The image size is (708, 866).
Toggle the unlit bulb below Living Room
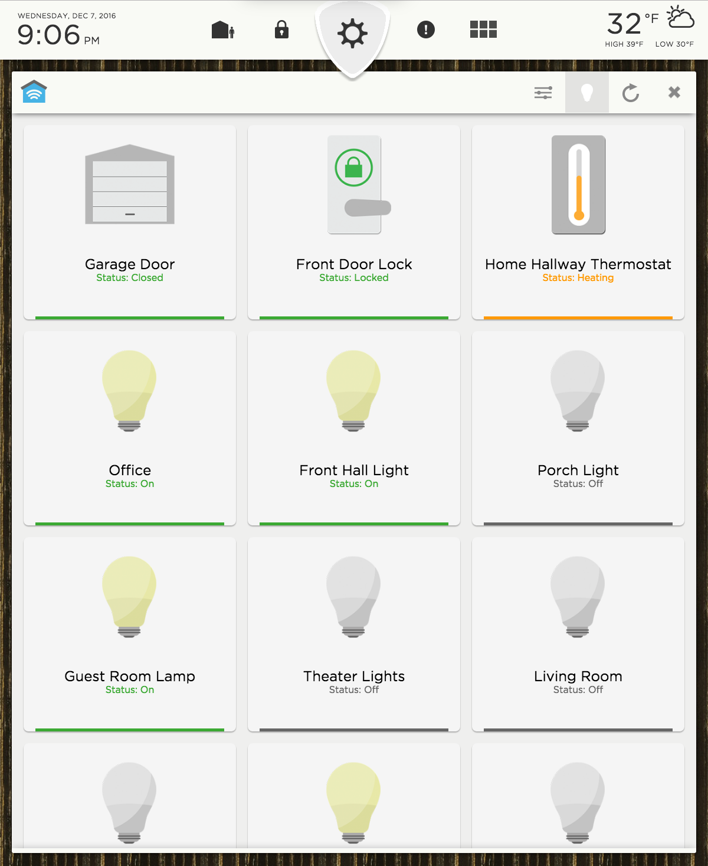578,803
